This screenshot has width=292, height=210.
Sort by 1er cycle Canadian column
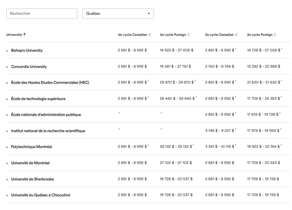[x=134, y=34]
